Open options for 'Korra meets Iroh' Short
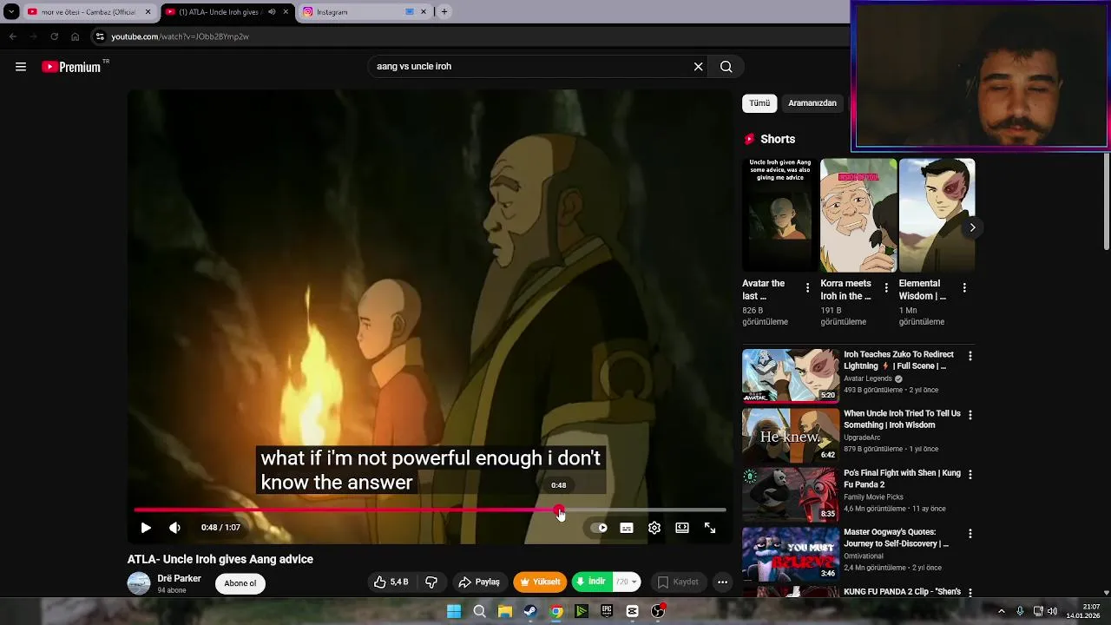 click(x=886, y=287)
